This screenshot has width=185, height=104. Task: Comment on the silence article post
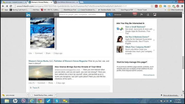pyautogui.click(x=41, y=83)
